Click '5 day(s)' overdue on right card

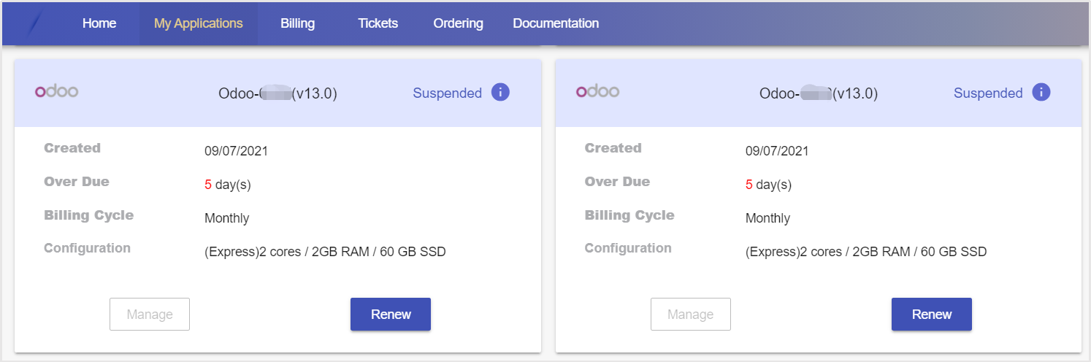[x=768, y=185]
